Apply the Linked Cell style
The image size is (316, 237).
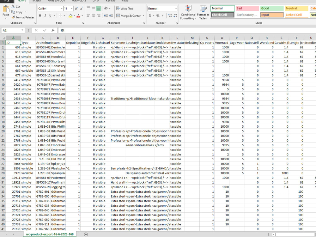(296, 15)
